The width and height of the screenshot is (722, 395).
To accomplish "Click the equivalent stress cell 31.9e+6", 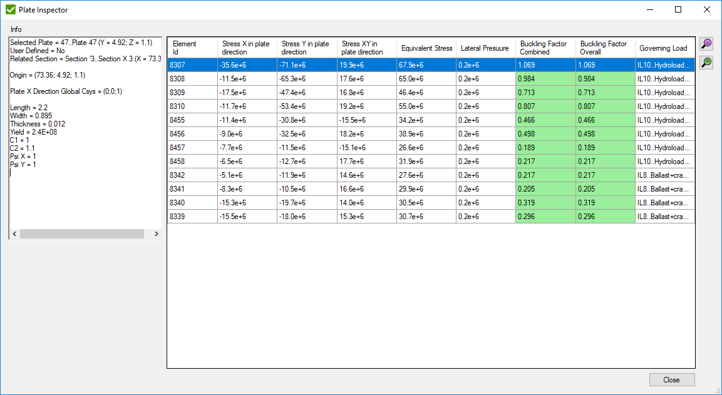I will (x=426, y=162).
